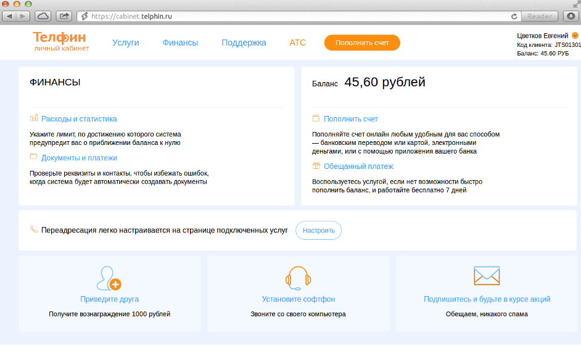This screenshot has width=581, height=357.
Task: Click the envelope icon above Подпишитесь
Action: click(x=487, y=276)
